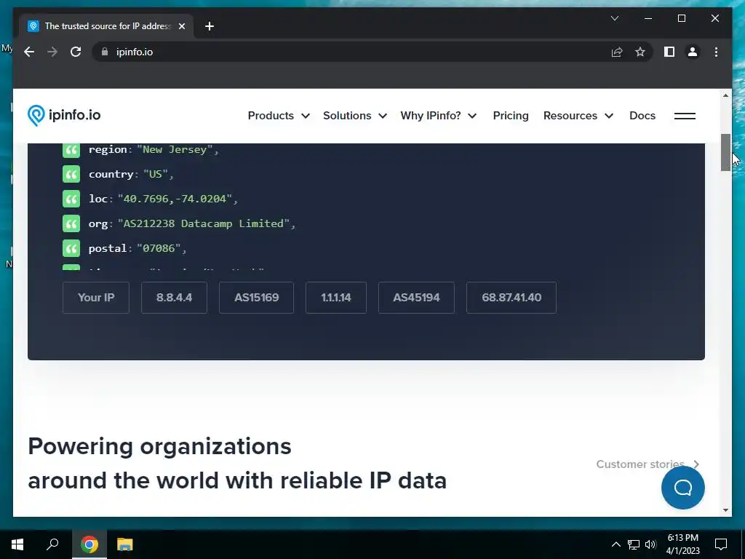Look up sample IP 8.8.4.4
The width and height of the screenshot is (745, 559).
click(x=174, y=298)
